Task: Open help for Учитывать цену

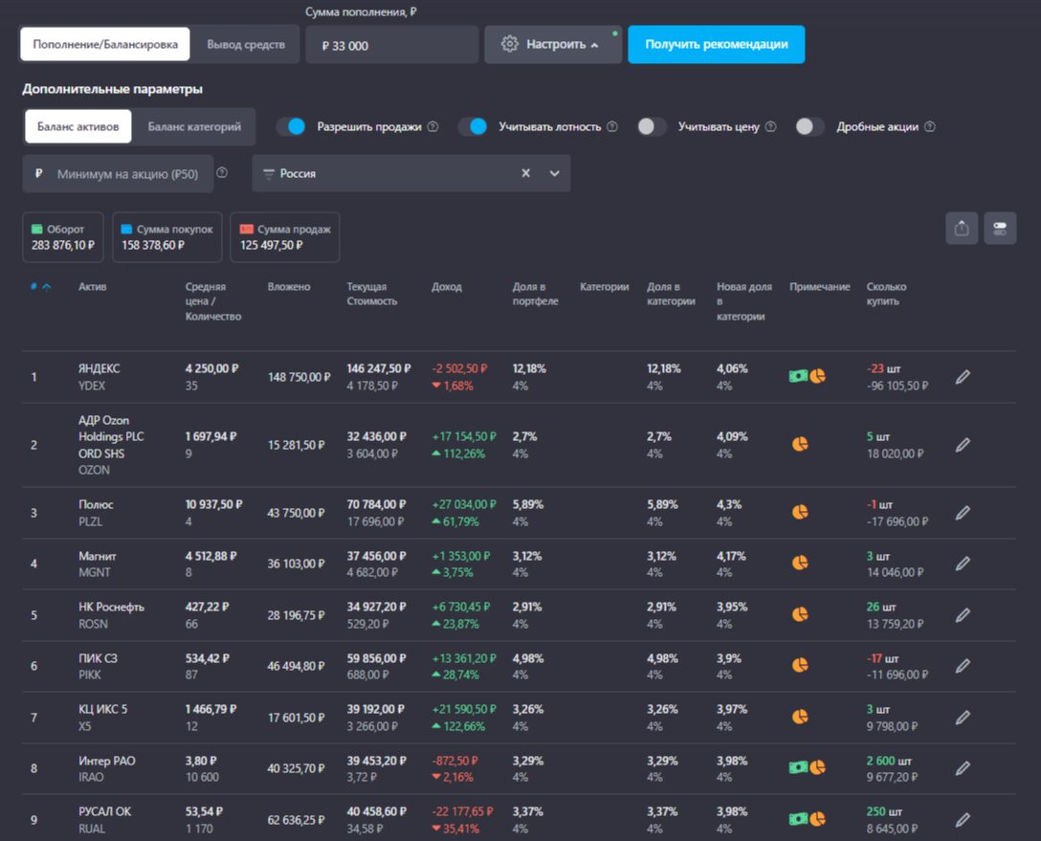Action: click(771, 127)
